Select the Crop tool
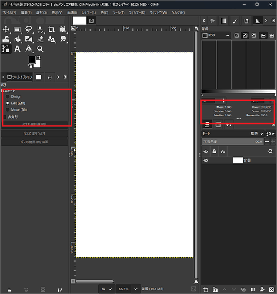The width and height of the screenshot is (277, 294). 51,29
